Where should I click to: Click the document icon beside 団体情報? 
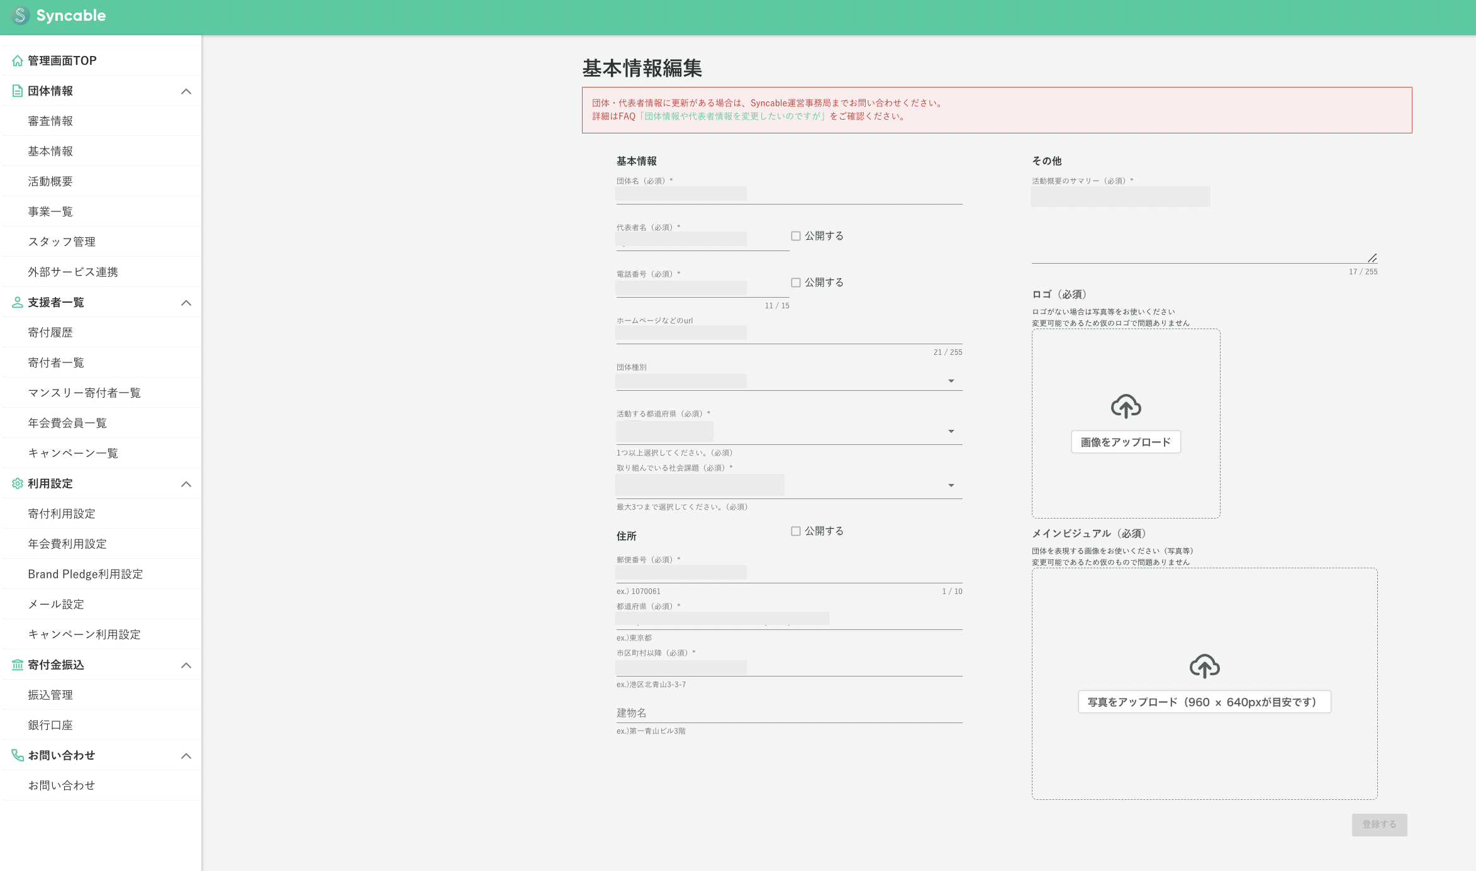tap(18, 91)
